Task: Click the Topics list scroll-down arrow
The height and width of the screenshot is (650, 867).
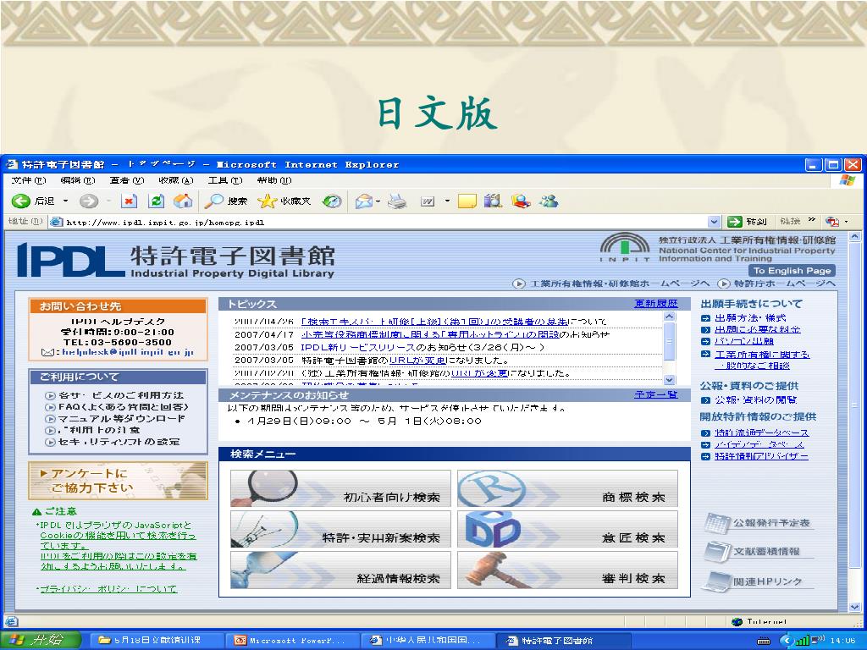Action: point(669,380)
